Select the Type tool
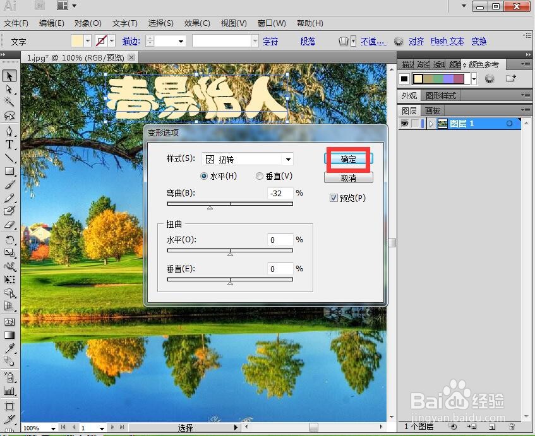This screenshot has width=535, height=436. (9, 145)
